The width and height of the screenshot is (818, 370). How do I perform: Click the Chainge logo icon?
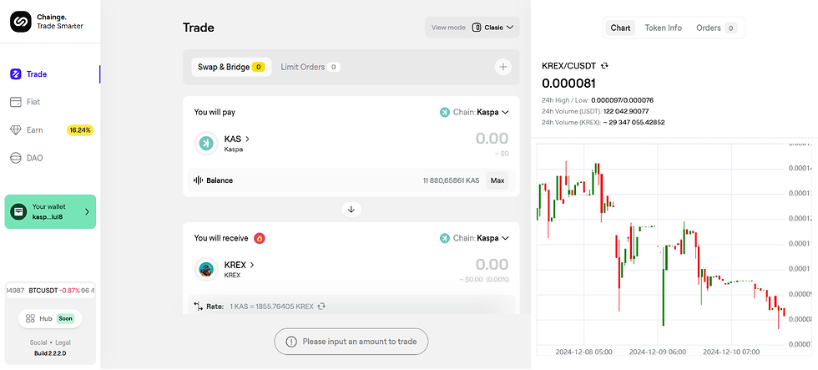pos(21,22)
